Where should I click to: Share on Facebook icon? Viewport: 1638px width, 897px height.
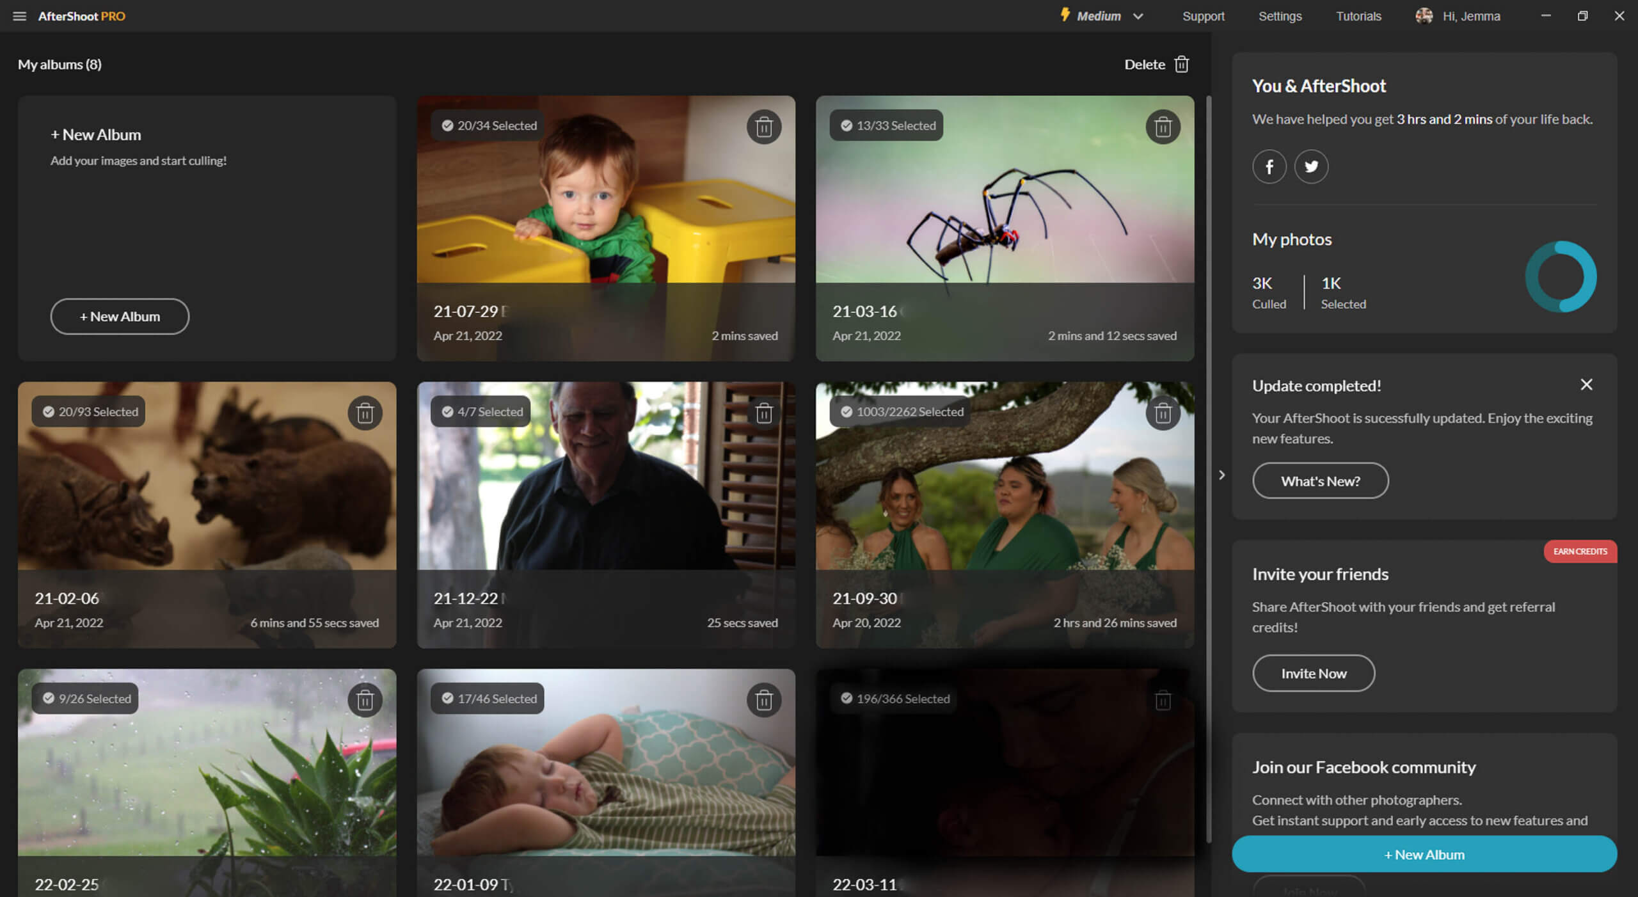[1269, 166]
